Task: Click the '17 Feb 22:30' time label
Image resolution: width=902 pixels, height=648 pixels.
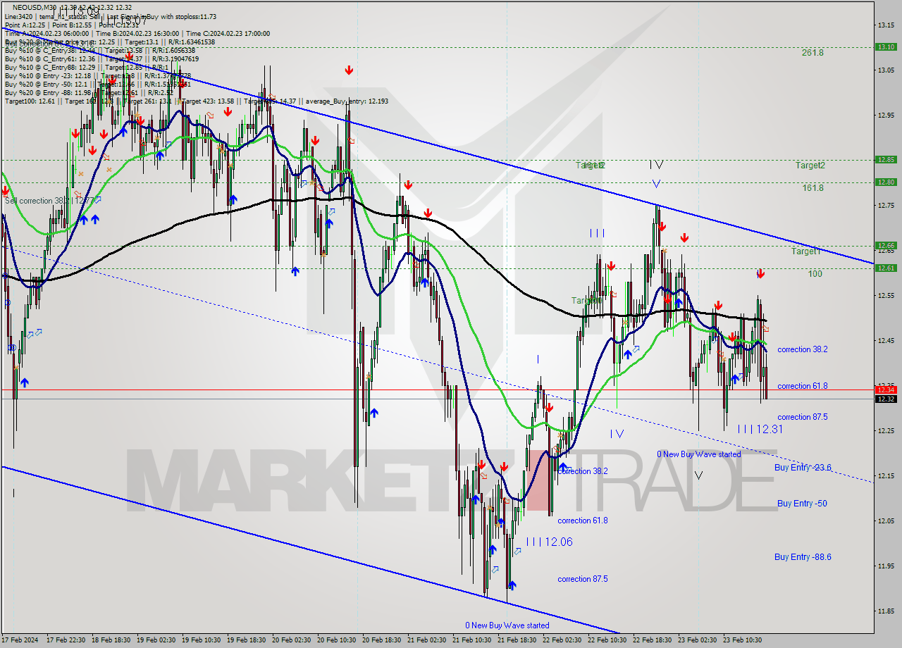Action: click(66, 640)
